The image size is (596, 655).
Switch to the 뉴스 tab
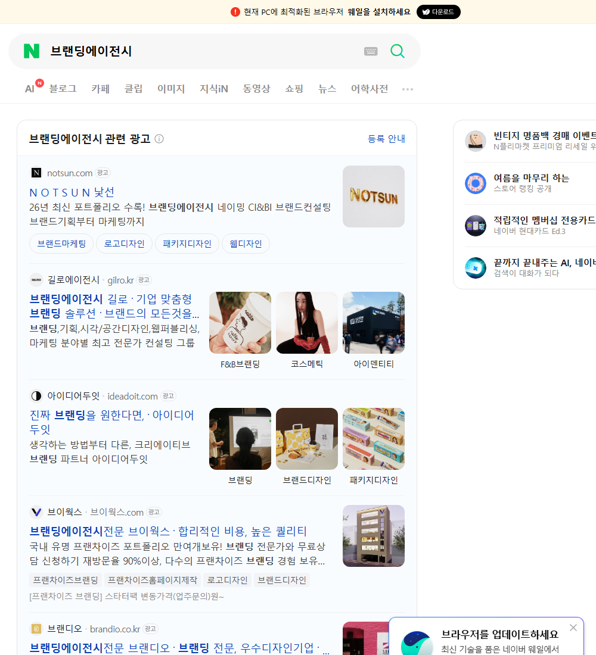click(x=327, y=89)
